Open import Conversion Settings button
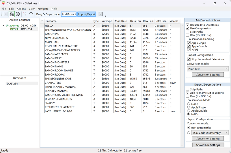This screenshot has width=231, height=153. coord(208,75)
